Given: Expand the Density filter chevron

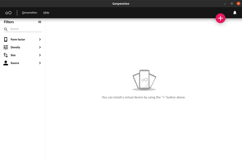Looking at the screenshot, I should coord(40,47).
